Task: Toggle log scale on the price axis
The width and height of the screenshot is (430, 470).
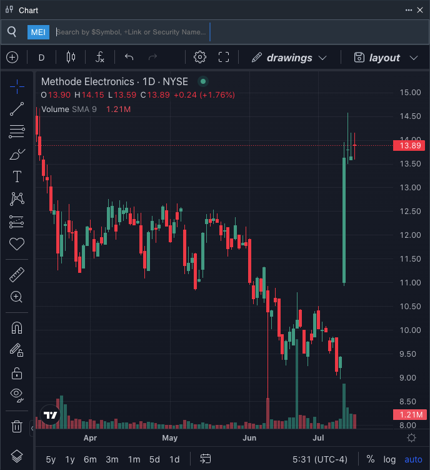Action: 389,459
